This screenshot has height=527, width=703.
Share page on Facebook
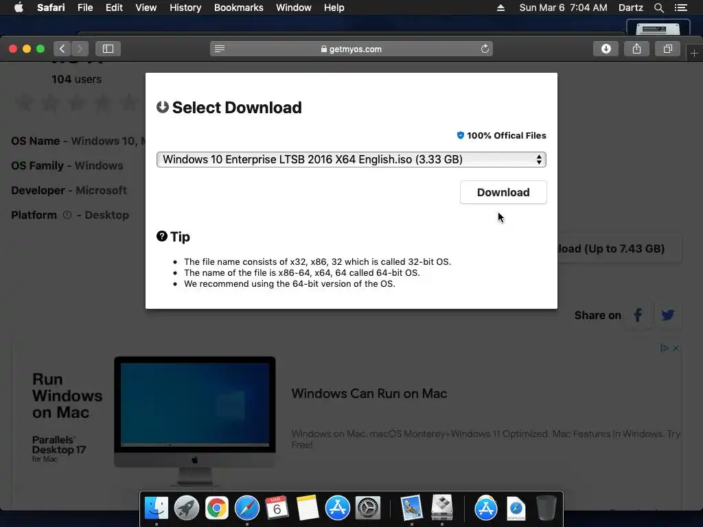point(638,315)
